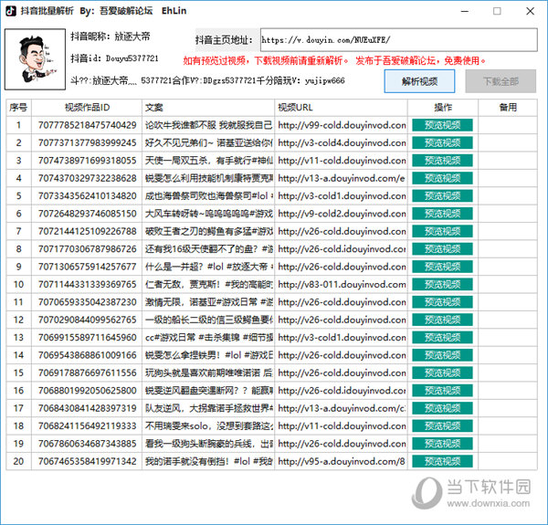Image resolution: width=548 pixels, height=525 pixels.
Task: Click caption beginning 好久不见兄弟们
Action: (208, 142)
